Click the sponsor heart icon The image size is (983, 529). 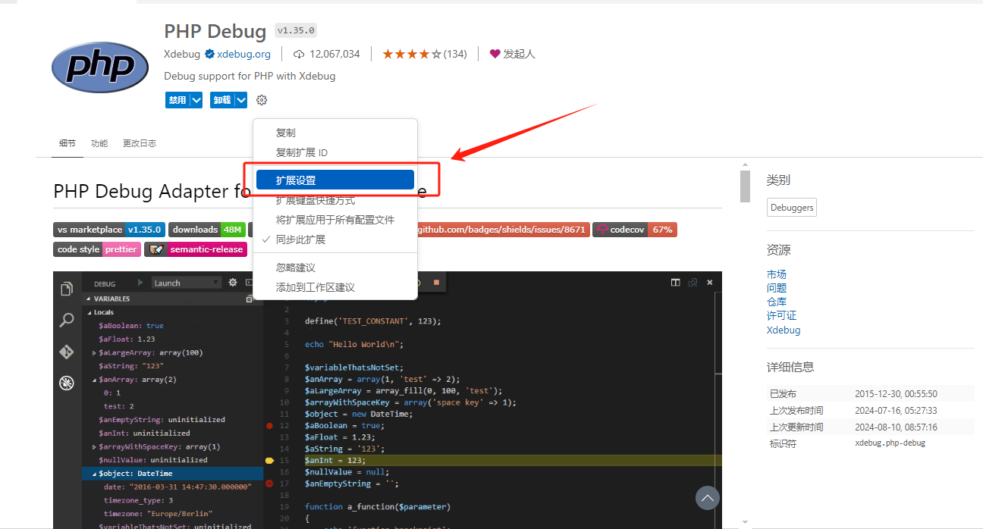coord(495,54)
